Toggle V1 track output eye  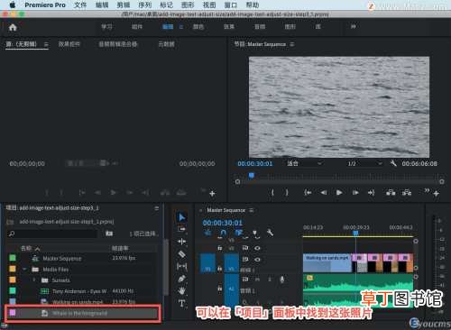257,260
